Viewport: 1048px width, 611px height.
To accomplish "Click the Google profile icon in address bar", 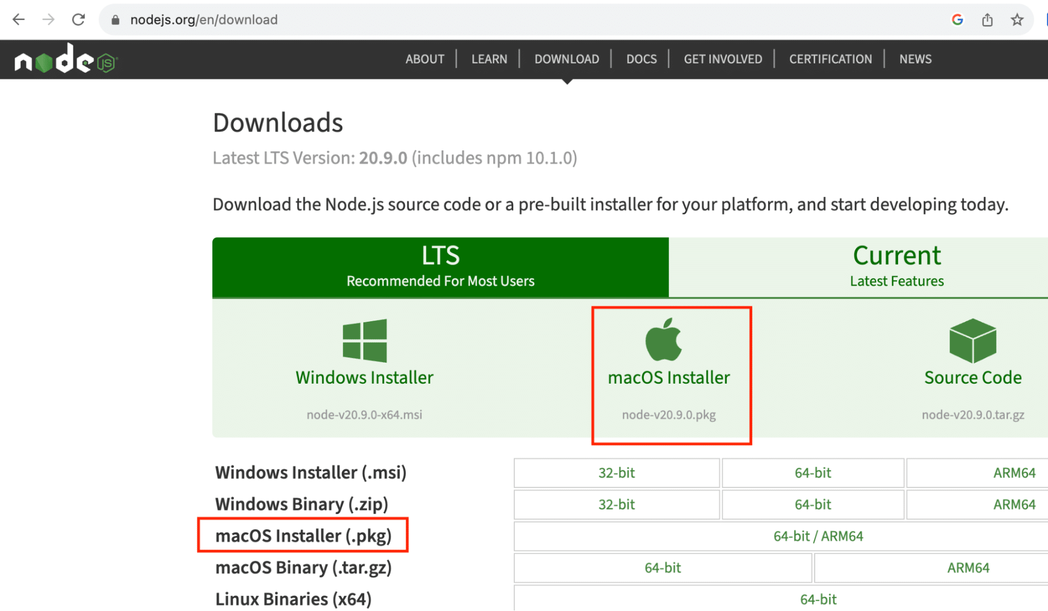I will (x=957, y=19).
